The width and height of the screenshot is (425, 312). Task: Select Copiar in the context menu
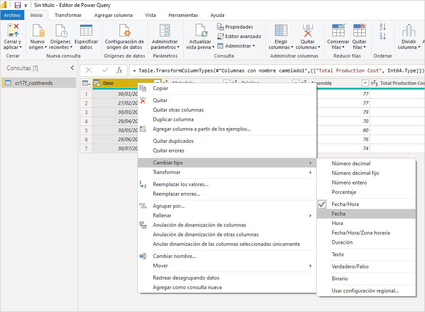(x=227, y=88)
